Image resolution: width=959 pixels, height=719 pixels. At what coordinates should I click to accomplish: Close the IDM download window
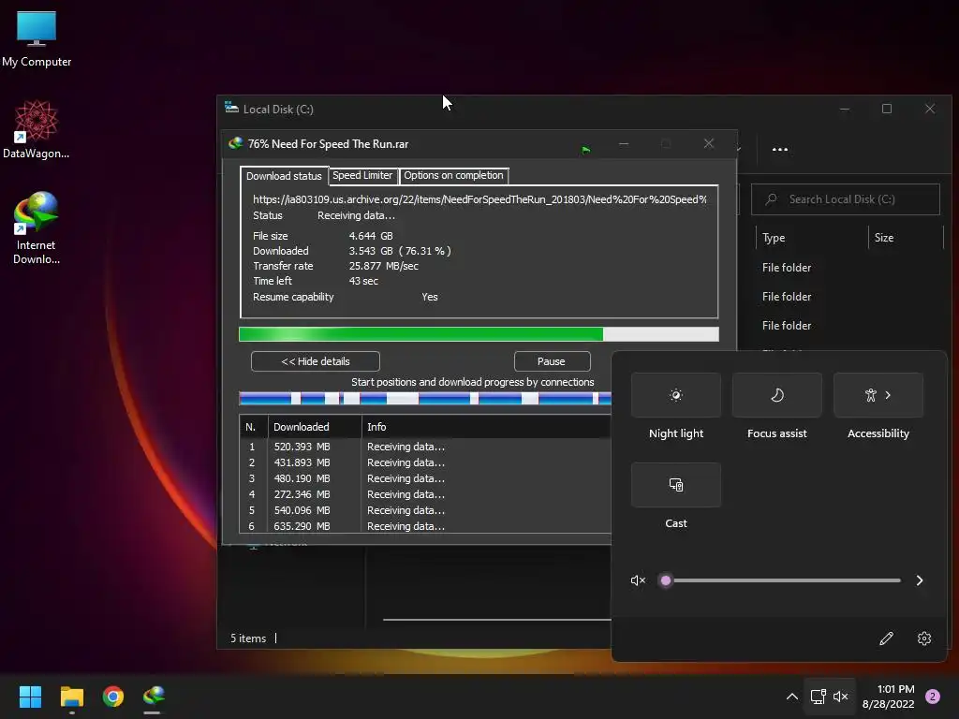pos(709,143)
